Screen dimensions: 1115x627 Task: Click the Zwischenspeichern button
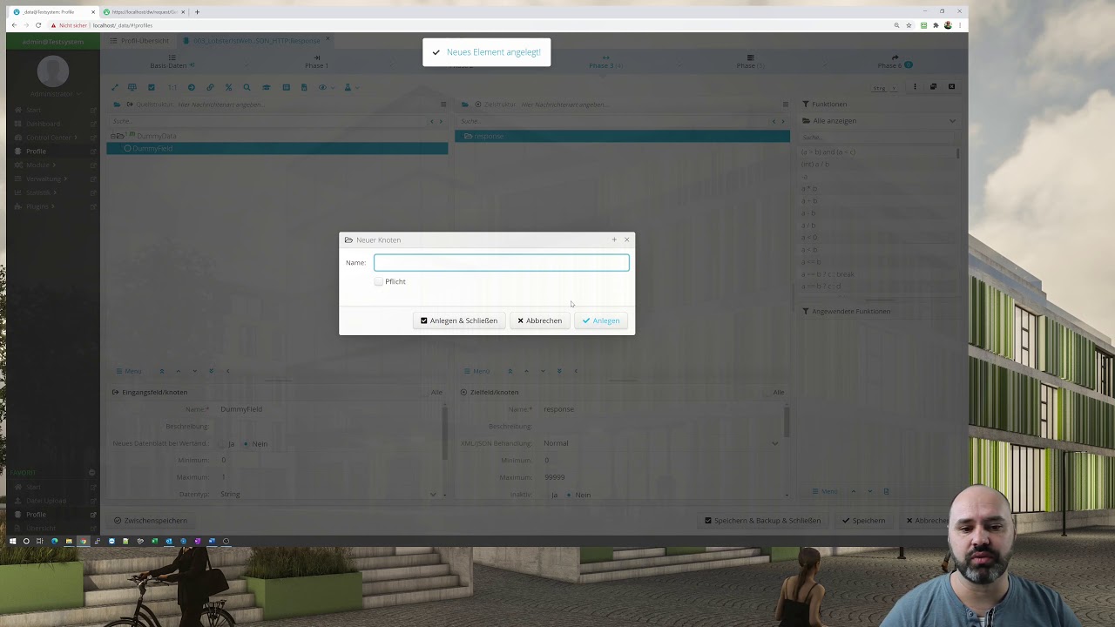click(x=151, y=521)
